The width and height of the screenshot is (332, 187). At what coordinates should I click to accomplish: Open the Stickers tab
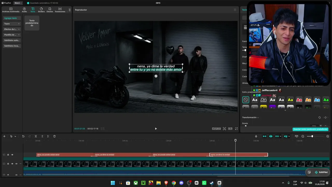coord(41,10)
